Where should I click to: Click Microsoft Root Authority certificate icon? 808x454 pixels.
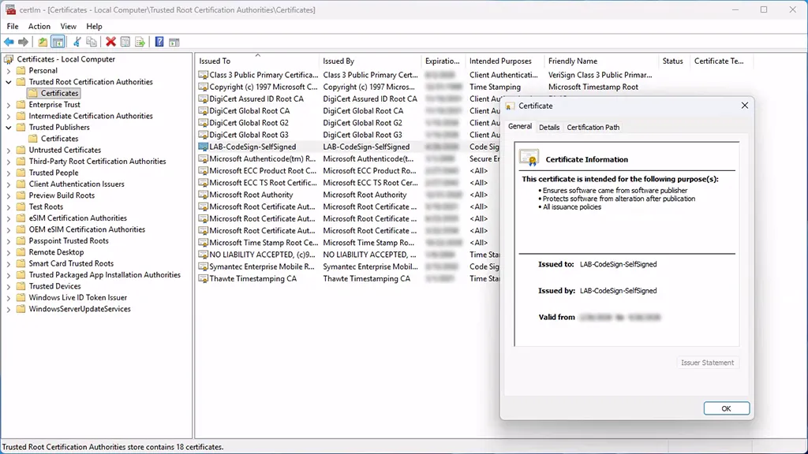pyautogui.click(x=203, y=195)
